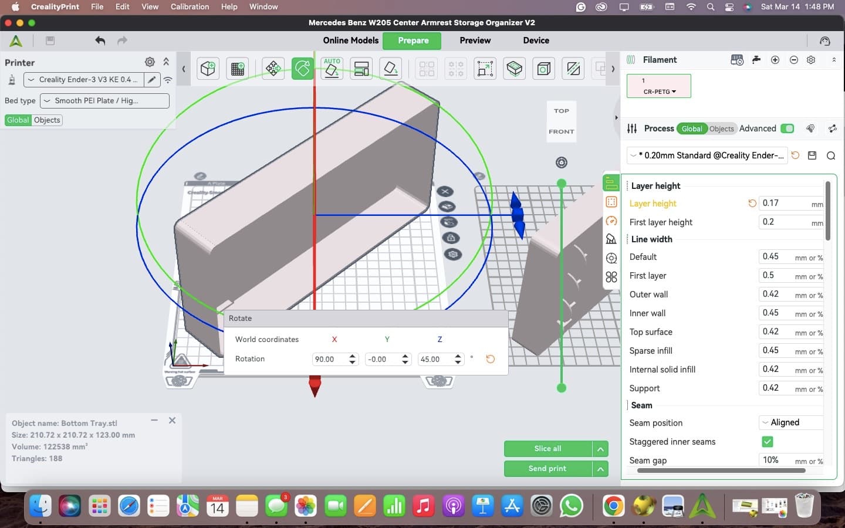Switch to the Preview tab
The width and height of the screenshot is (845, 528).
tap(475, 40)
